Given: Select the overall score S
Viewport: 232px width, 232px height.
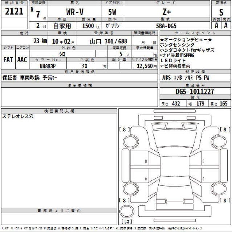Looking at the screenshot, I should click(221, 12).
